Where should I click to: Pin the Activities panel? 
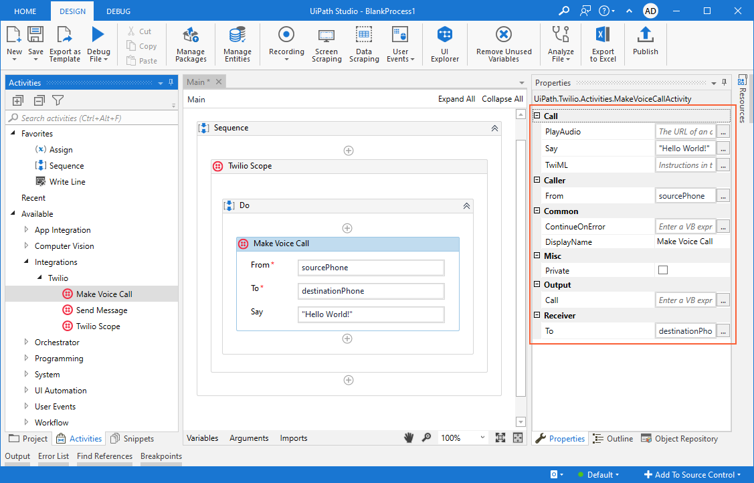pos(171,83)
